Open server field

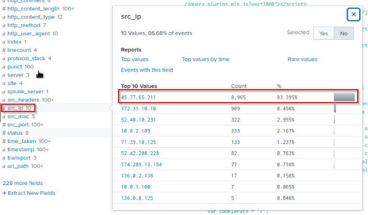15,75
